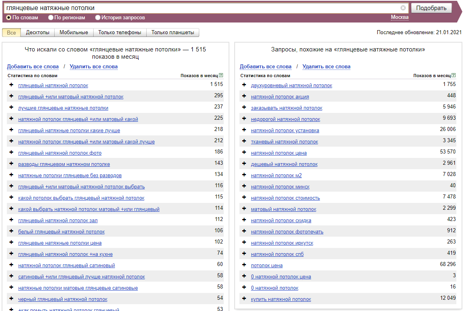
Task: Add 'белый глянцевый натяжной потолок' with plus icon
Action: 11,231
